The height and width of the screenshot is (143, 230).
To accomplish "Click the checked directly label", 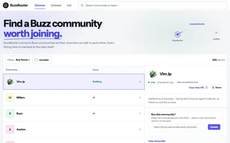I will pyautogui.click(x=197, y=24).
